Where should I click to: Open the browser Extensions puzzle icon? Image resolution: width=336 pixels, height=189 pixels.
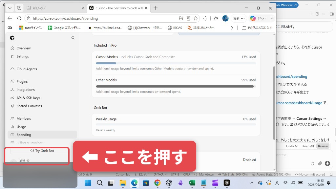tap(205, 18)
